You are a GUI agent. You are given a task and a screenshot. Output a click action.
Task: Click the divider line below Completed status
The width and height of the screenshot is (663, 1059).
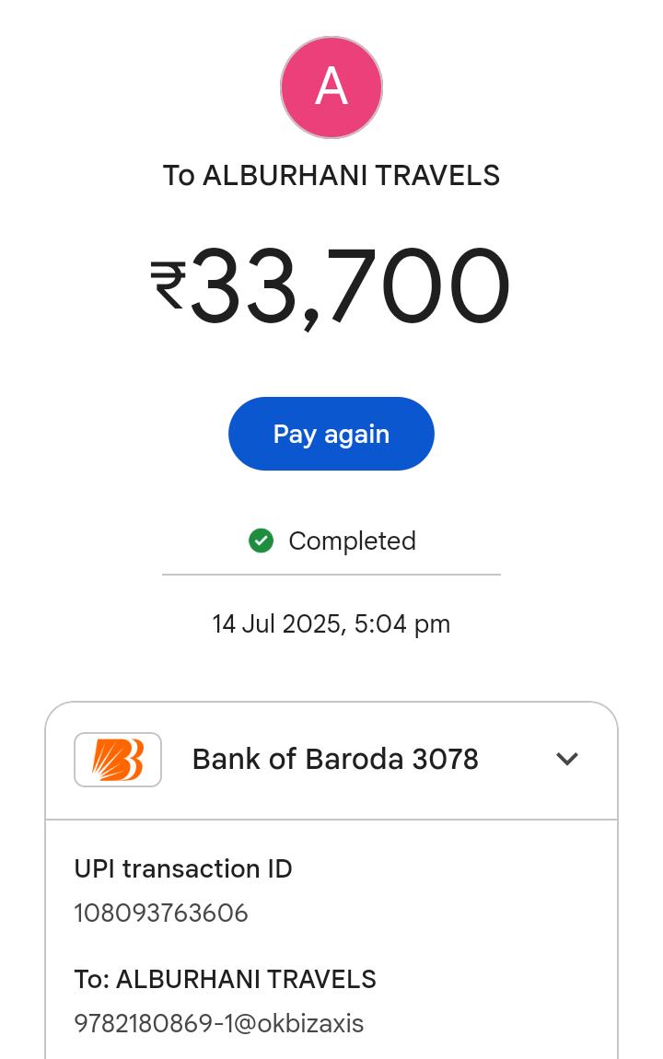click(331, 575)
